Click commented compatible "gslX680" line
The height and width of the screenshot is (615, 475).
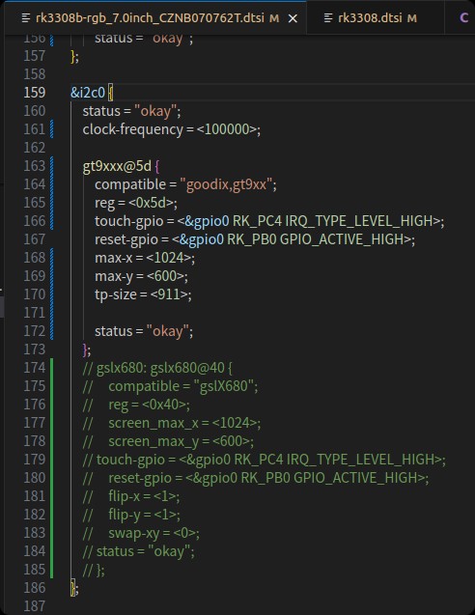click(x=170, y=386)
